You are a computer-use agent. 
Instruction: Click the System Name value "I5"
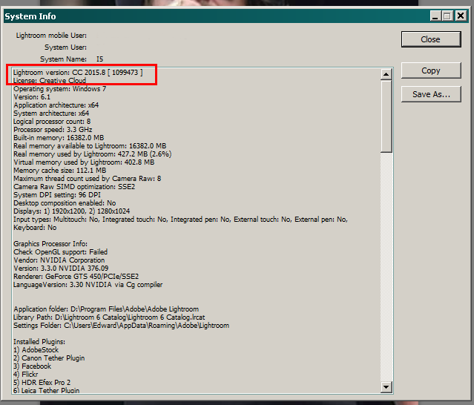[x=99, y=59]
